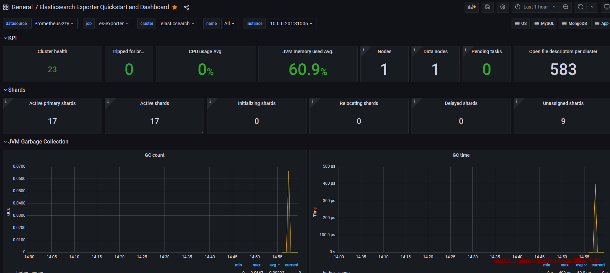Show info for Delayed shards panel

point(414,101)
